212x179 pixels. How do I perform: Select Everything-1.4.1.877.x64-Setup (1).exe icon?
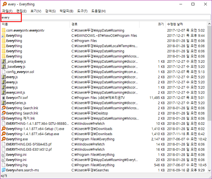[x=4, y=129]
